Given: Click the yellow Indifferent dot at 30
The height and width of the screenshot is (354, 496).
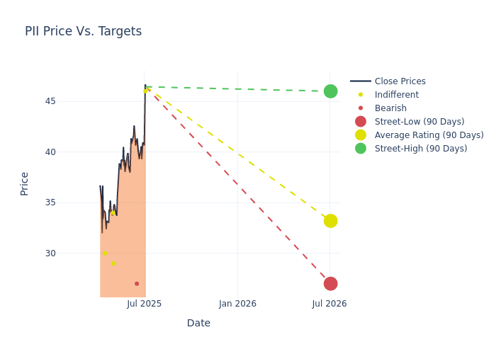Looking at the screenshot, I should tap(105, 253).
